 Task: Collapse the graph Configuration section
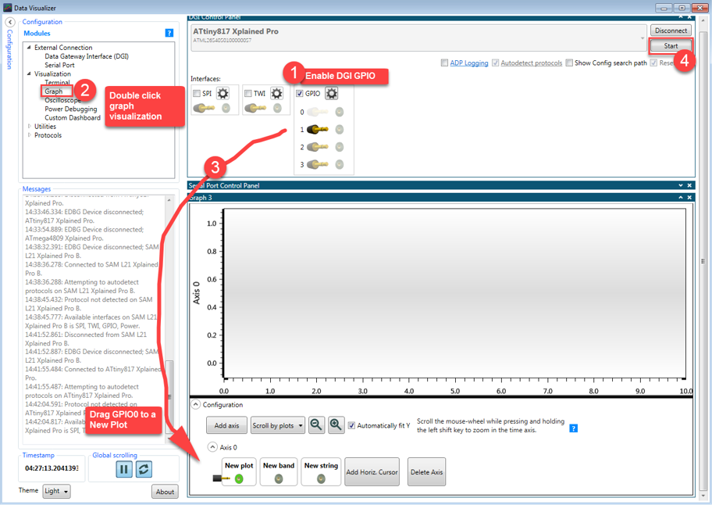(x=196, y=404)
